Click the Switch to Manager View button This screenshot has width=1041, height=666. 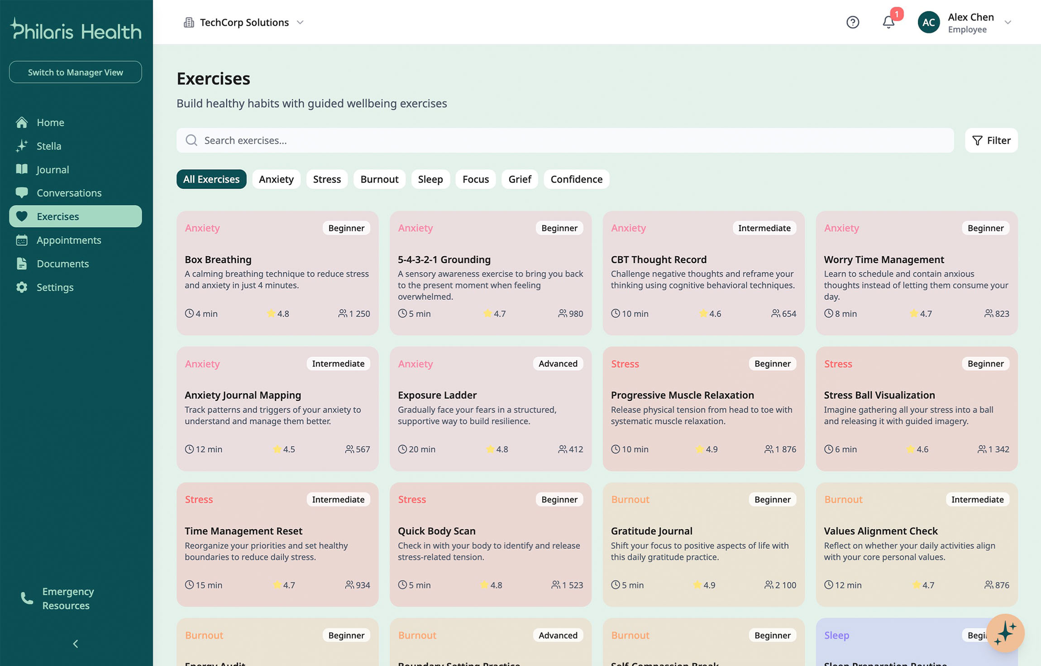[75, 72]
